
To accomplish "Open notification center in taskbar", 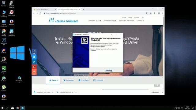I will point(193,108).
